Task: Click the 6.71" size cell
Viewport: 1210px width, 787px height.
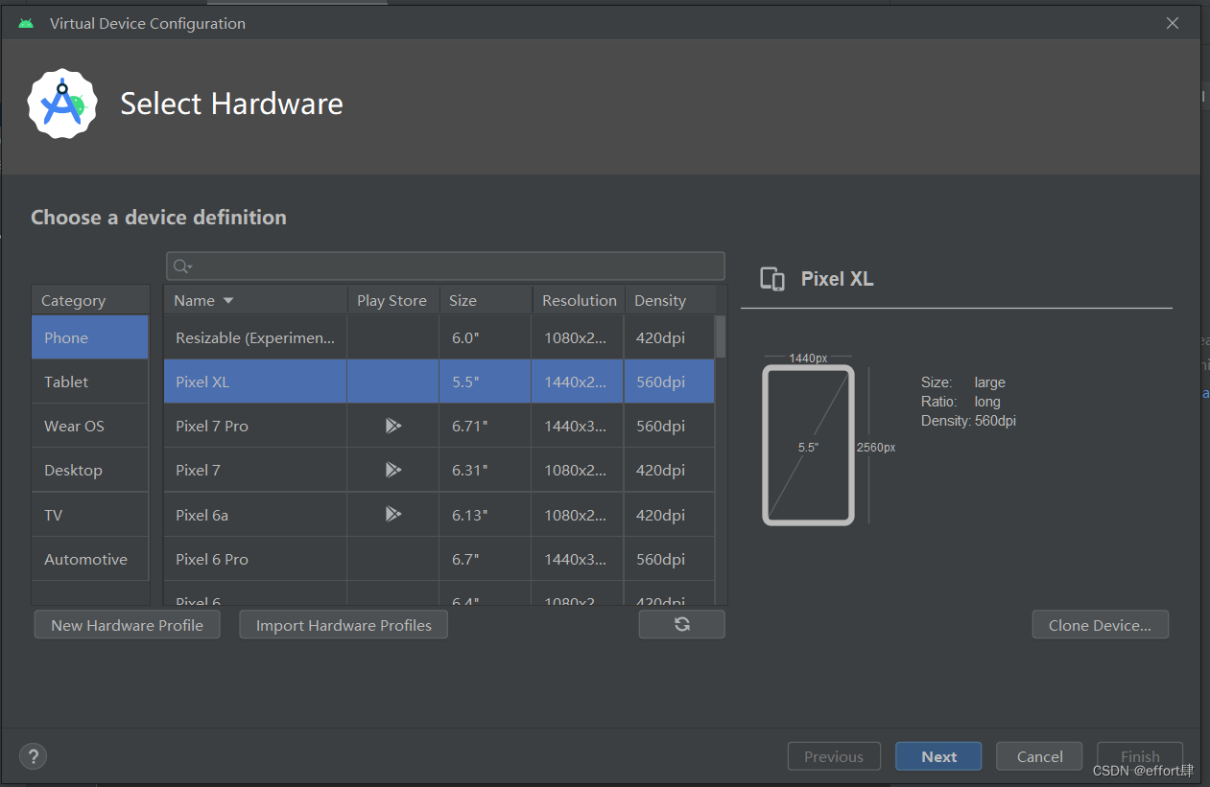Action: (x=486, y=426)
